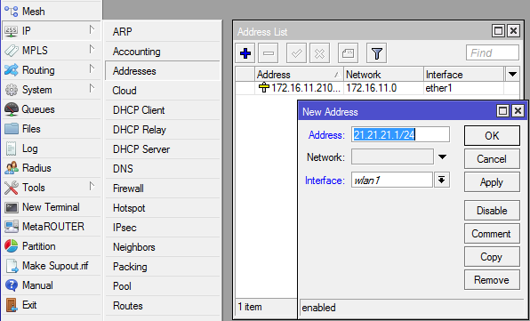This screenshot has height=321, width=530.
Task: Open Cloud from the IP submenu
Action: pyautogui.click(x=163, y=91)
